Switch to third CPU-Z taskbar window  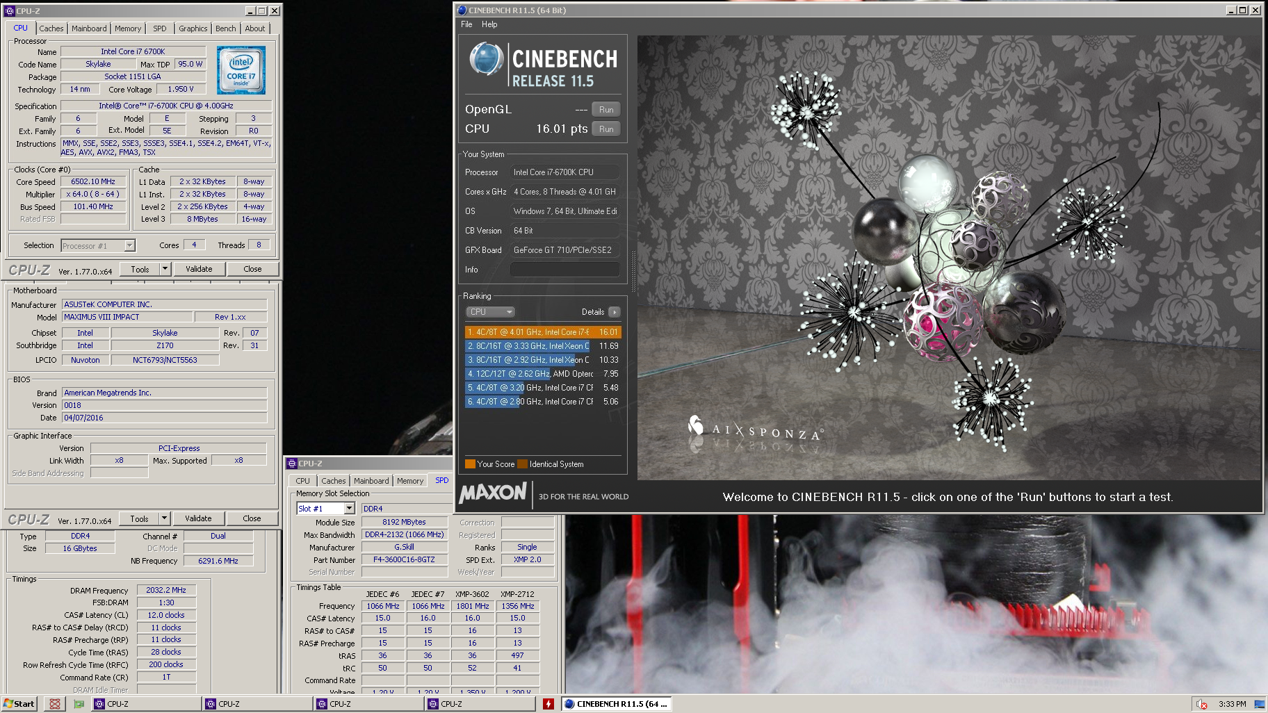368,704
